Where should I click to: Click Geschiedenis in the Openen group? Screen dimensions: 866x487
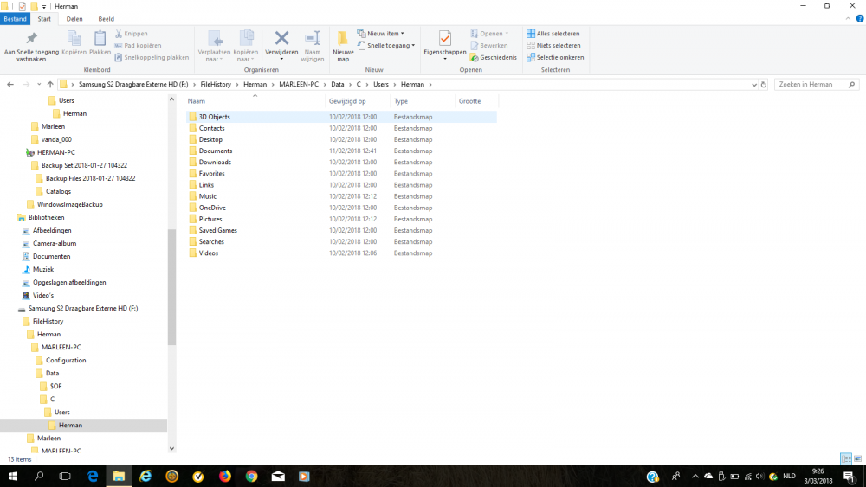pyautogui.click(x=494, y=57)
